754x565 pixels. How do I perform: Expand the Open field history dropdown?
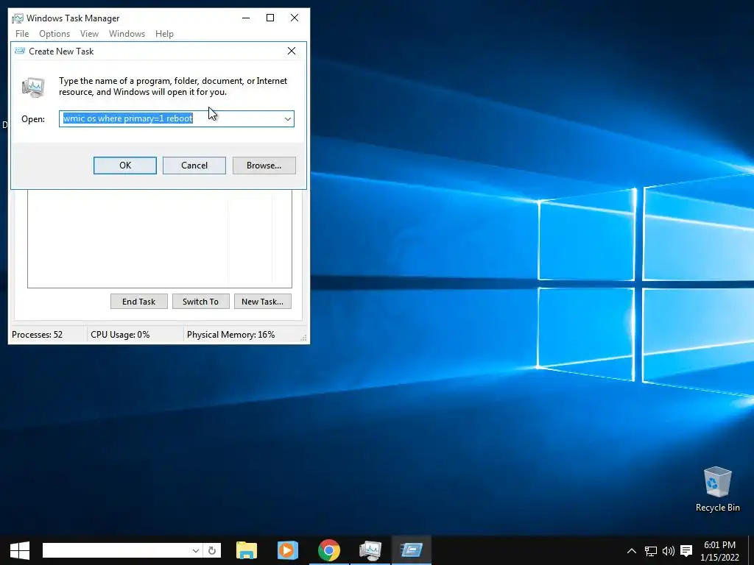coord(288,118)
